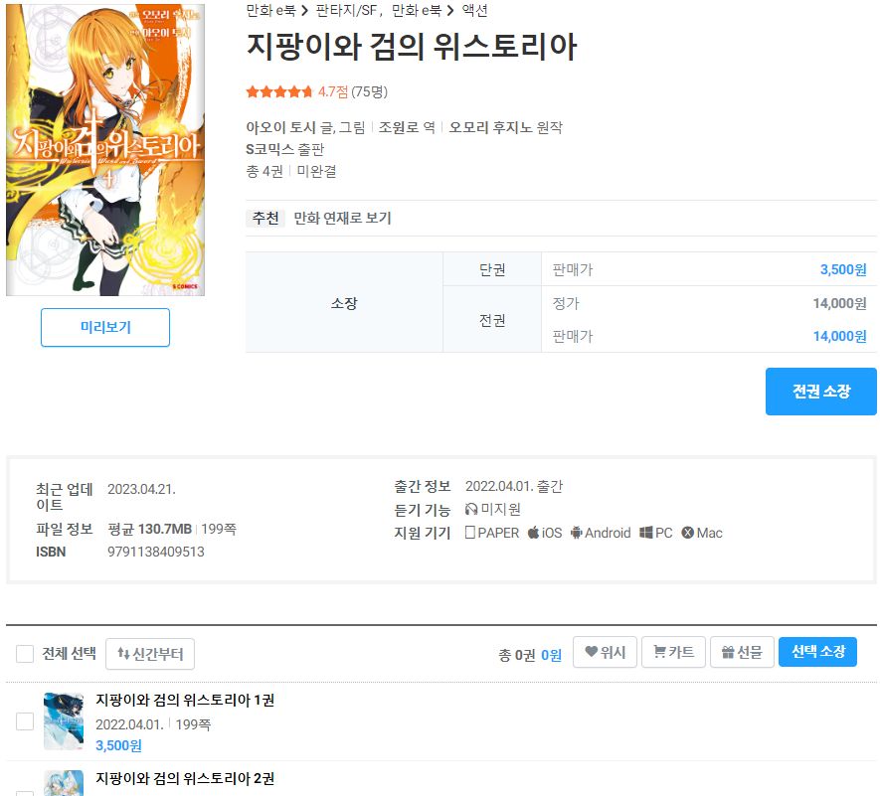Click the 전권 정가 14,000원 value
Viewport: 880px width, 796px height.
pos(839,303)
